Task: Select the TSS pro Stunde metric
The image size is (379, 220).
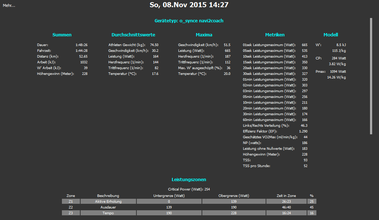Action: 257,166
